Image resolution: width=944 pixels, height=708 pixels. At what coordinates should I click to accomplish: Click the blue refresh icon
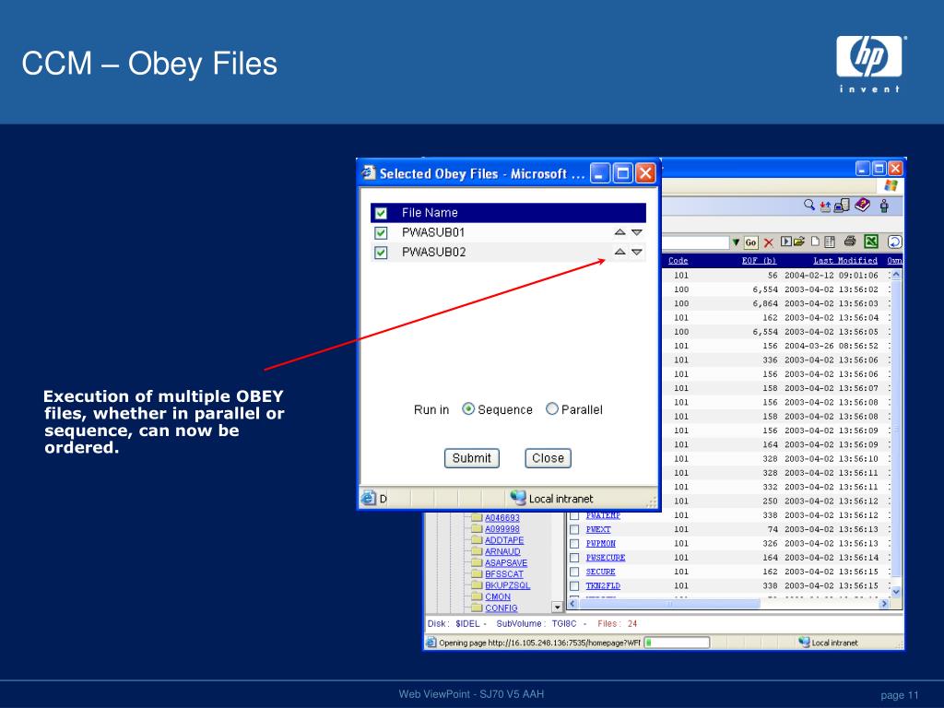[894, 242]
